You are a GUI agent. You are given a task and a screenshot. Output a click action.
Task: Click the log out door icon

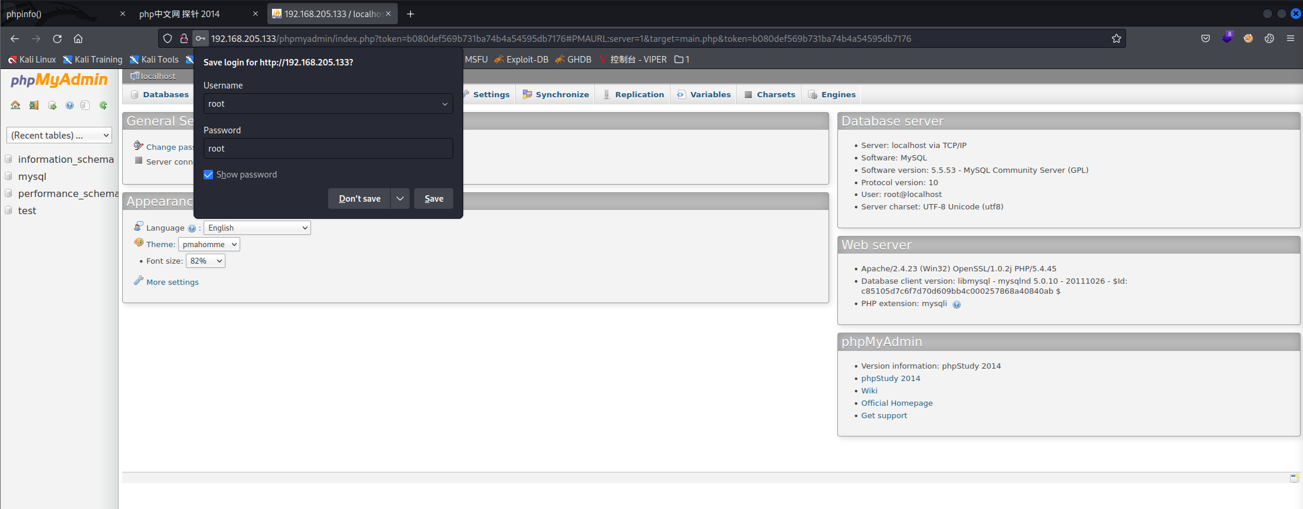(x=34, y=105)
